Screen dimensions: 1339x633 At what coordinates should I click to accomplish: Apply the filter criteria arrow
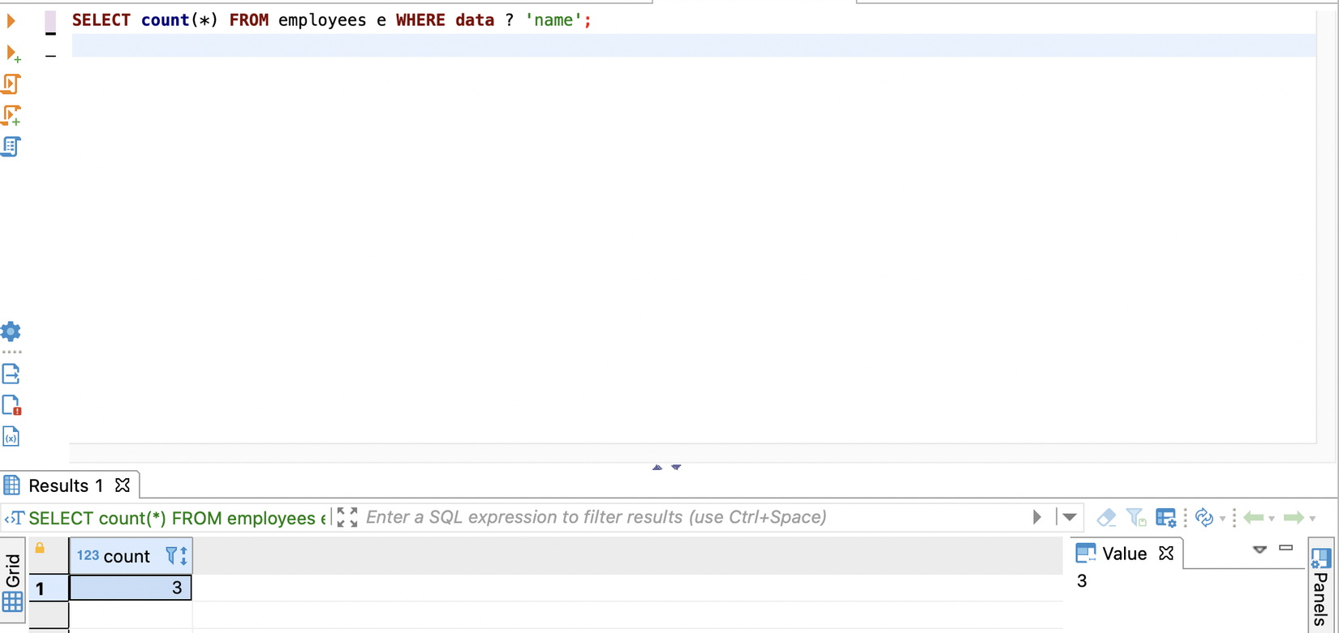[x=1036, y=517]
